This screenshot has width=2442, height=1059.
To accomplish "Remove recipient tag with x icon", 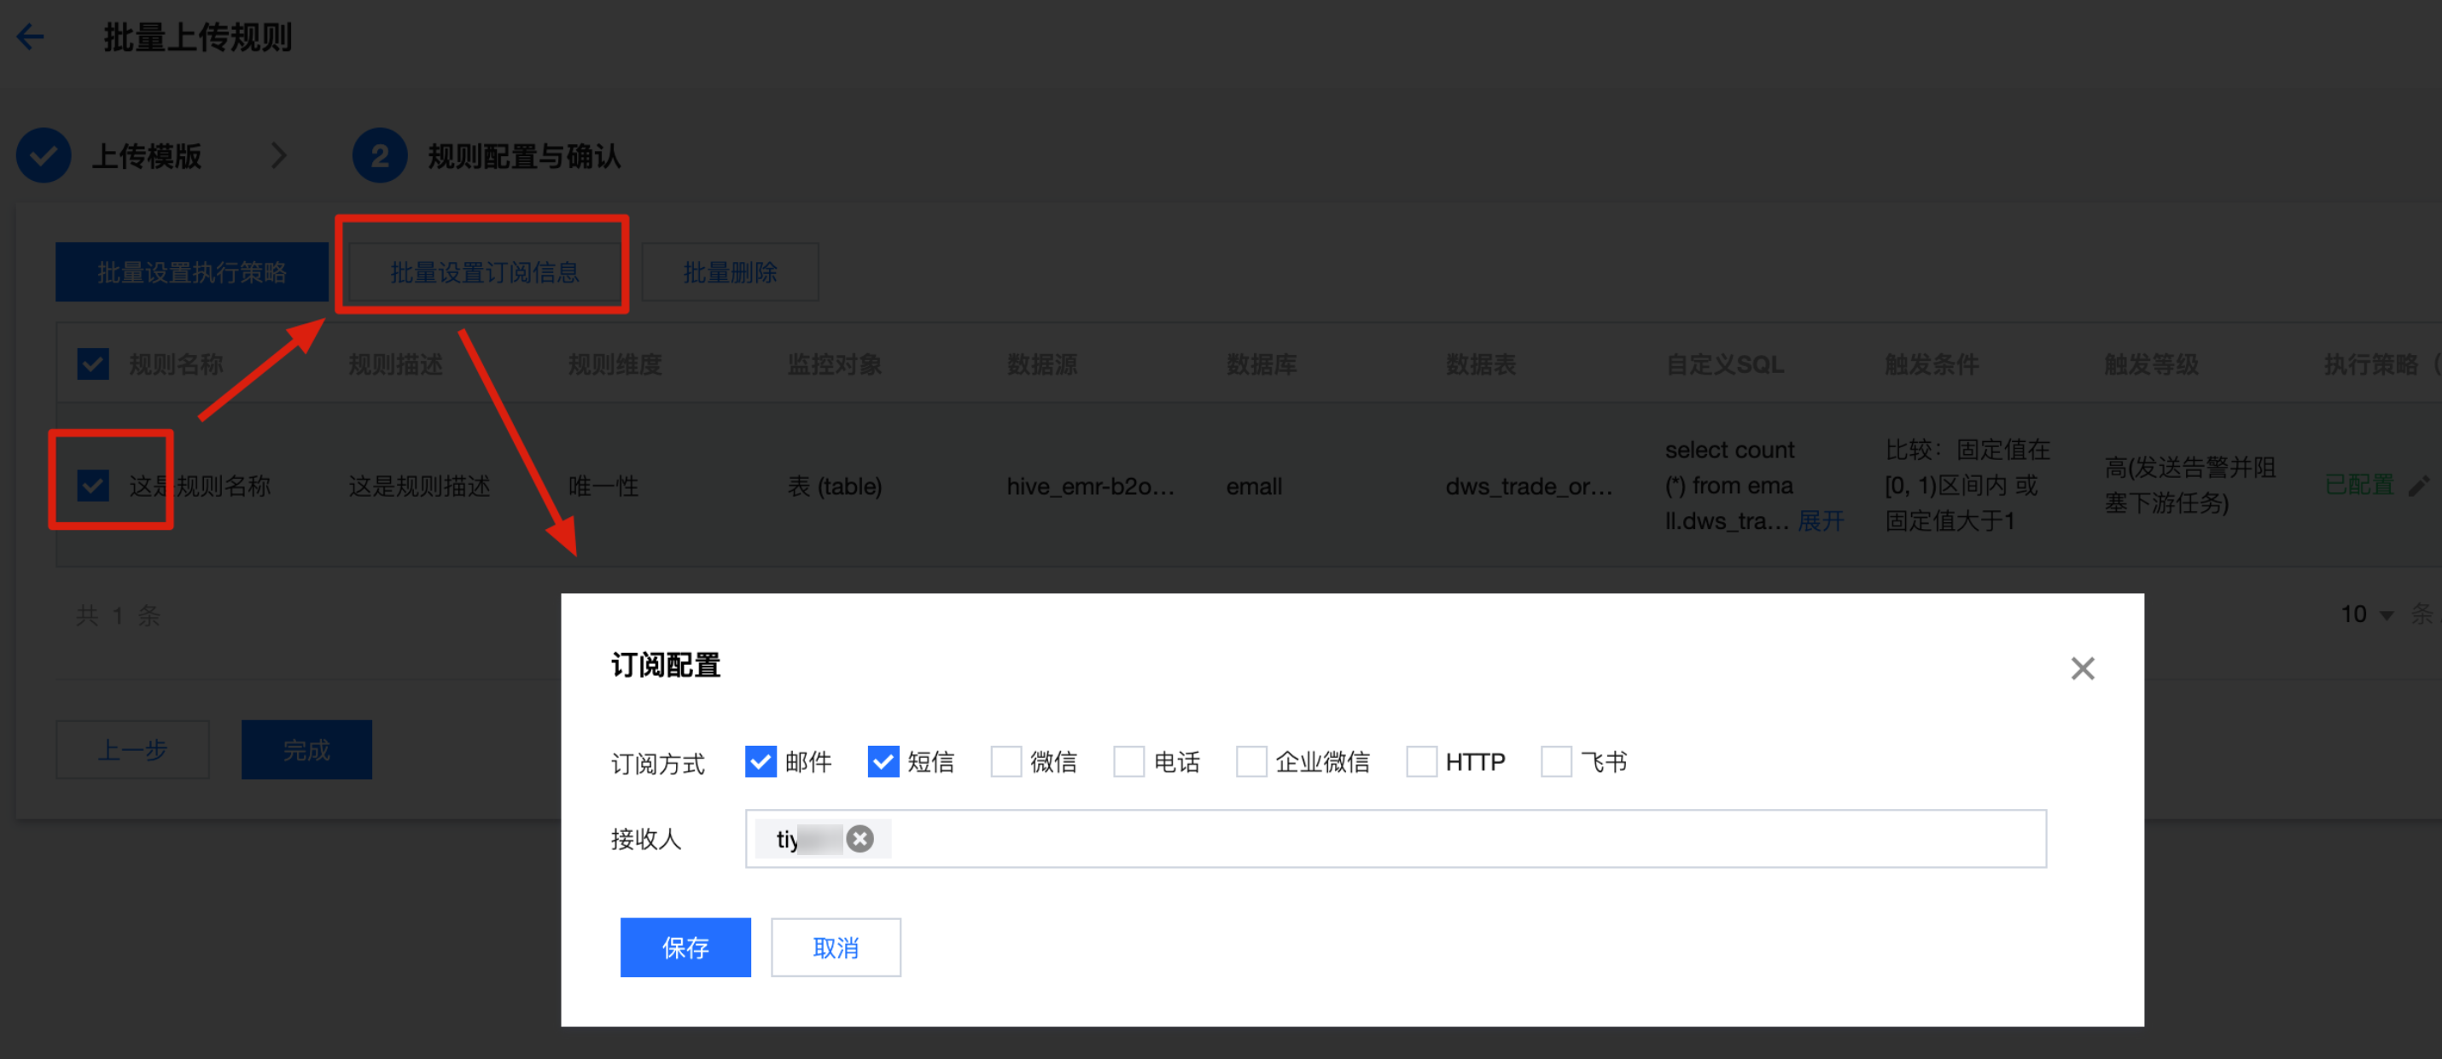I will coord(859,839).
